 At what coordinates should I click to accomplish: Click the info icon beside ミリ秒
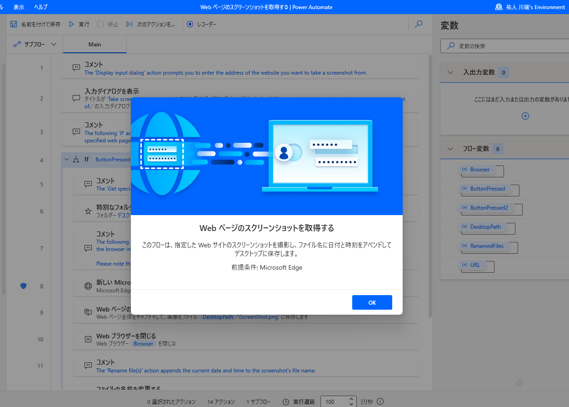coord(380,402)
